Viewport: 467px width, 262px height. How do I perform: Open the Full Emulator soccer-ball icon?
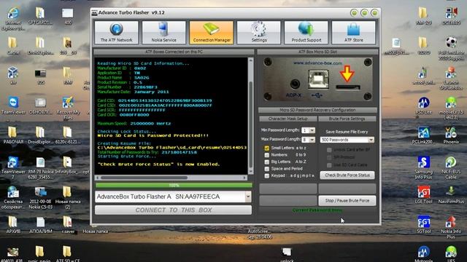(x=451, y=49)
